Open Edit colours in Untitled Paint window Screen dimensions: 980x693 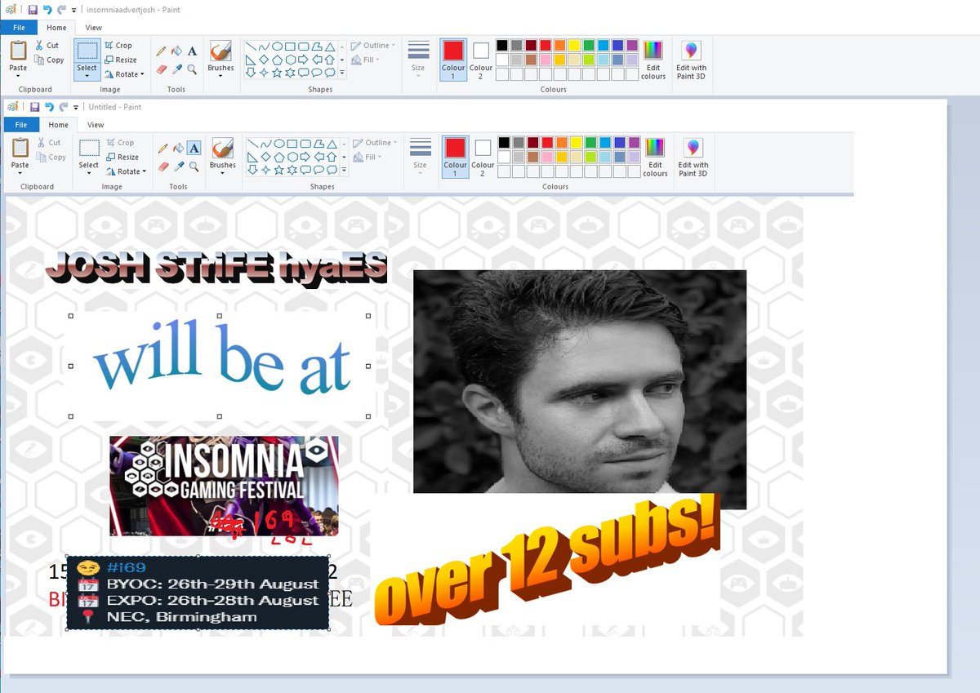click(656, 157)
